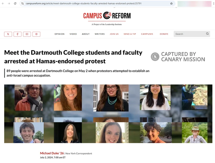Image resolution: width=215 pixels, height=163 pixels.
Task: Click JOIN US in the navigation
Action: [114, 34]
